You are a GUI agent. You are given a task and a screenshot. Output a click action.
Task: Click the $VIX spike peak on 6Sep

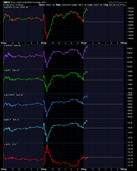47,145
